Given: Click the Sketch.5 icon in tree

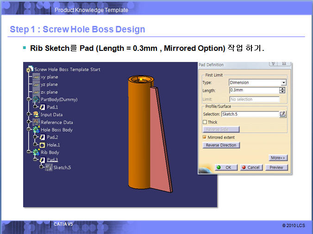Looking at the screenshot, I should point(49,167).
